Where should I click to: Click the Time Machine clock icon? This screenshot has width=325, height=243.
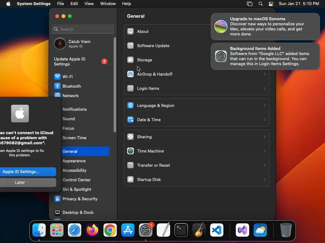tap(130, 151)
